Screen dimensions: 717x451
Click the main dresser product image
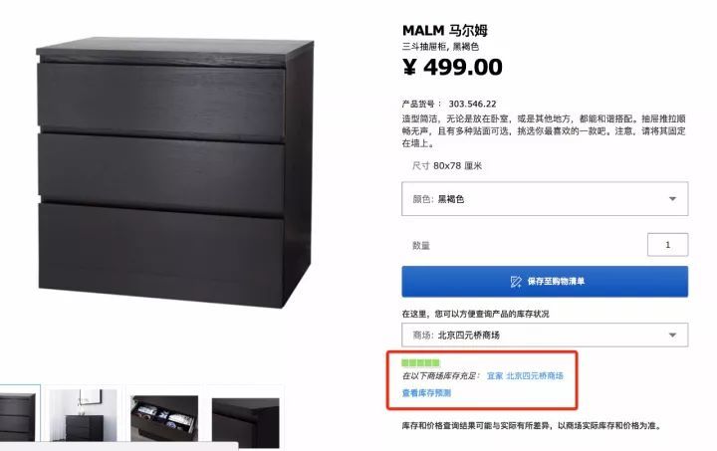174,172
